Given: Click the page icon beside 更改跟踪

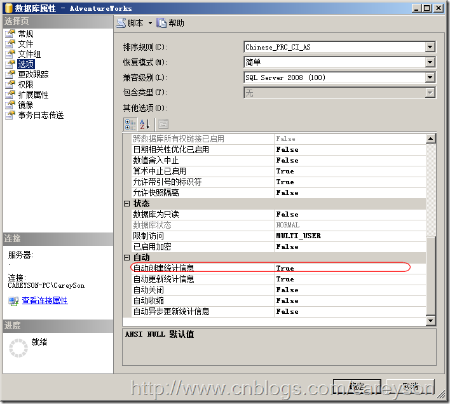Looking at the screenshot, I should [10, 74].
